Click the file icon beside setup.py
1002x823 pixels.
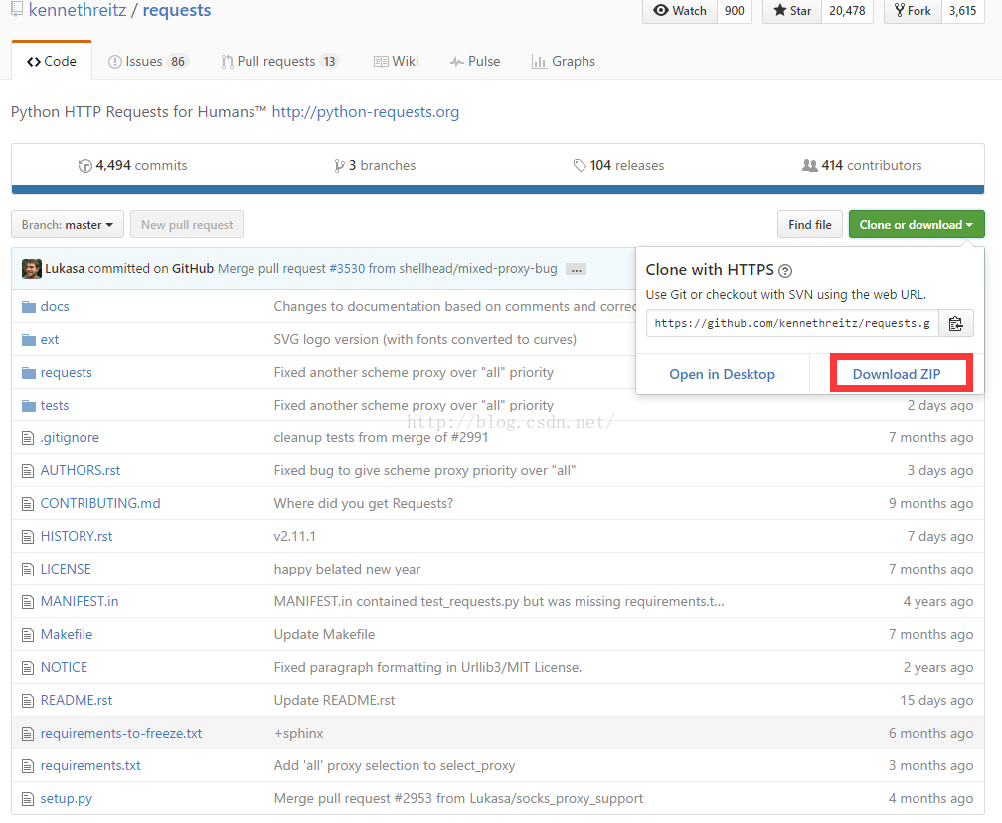click(x=28, y=799)
